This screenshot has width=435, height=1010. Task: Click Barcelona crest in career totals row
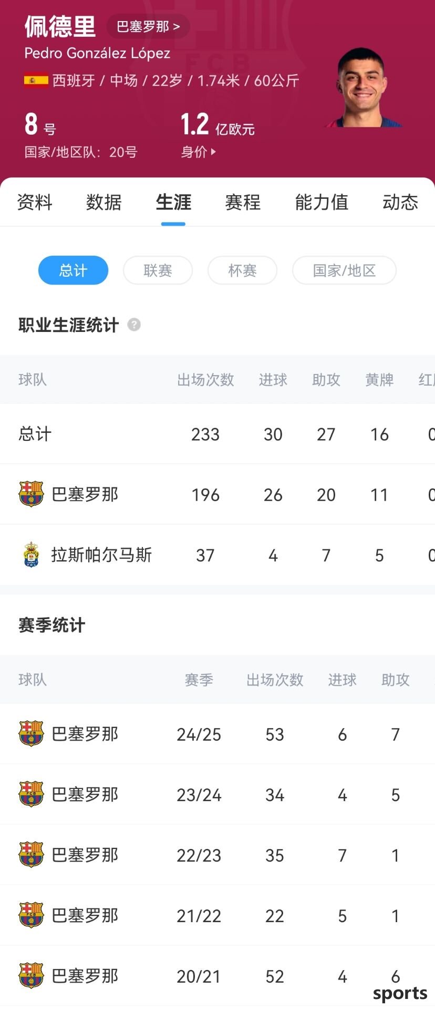(31, 494)
